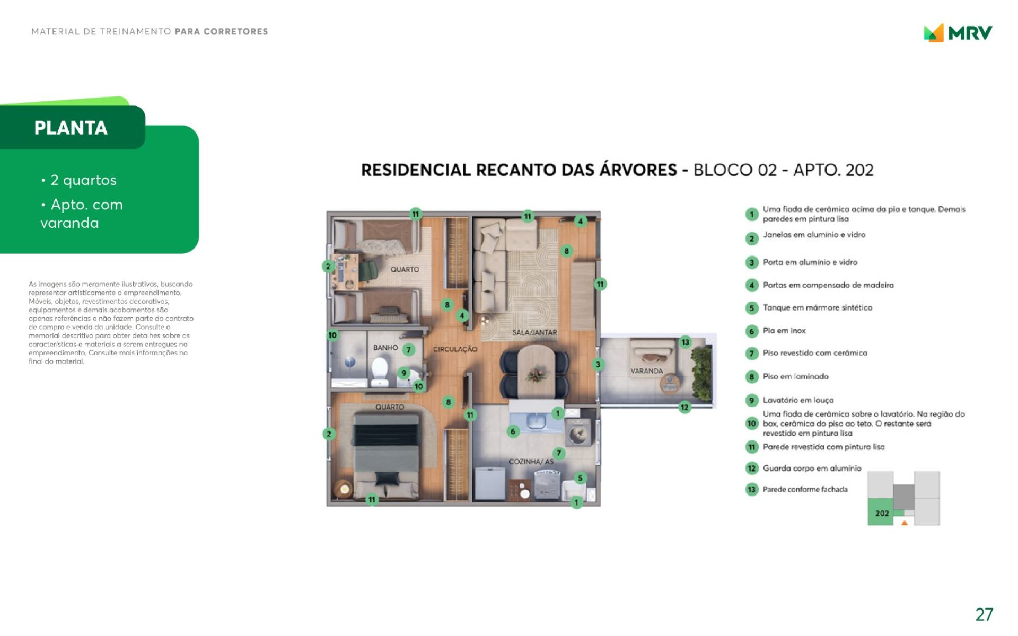
Task: Click legend marker 13 Parede conforme fachada
Action: tap(751, 490)
